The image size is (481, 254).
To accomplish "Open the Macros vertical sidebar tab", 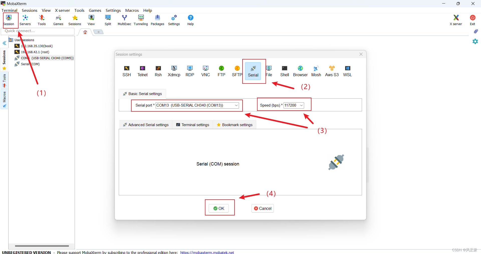I will click(x=4, y=100).
